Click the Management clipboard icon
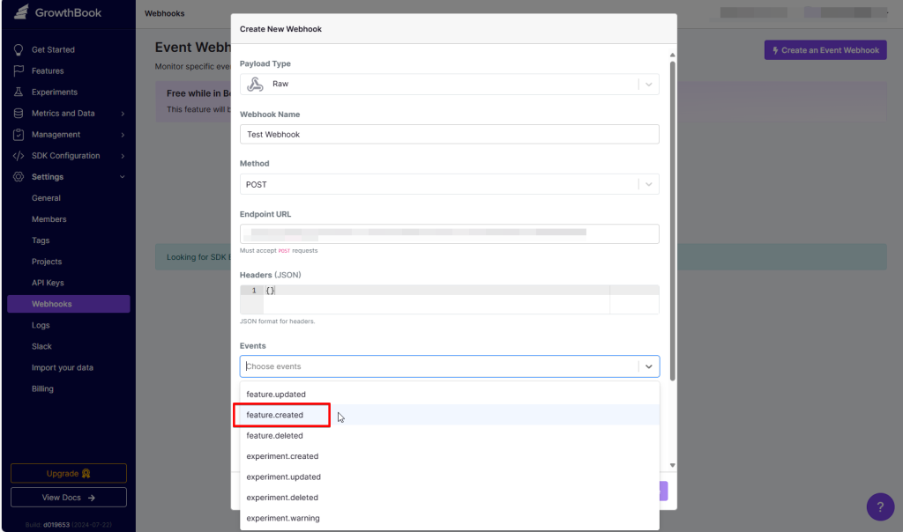 tap(18, 134)
